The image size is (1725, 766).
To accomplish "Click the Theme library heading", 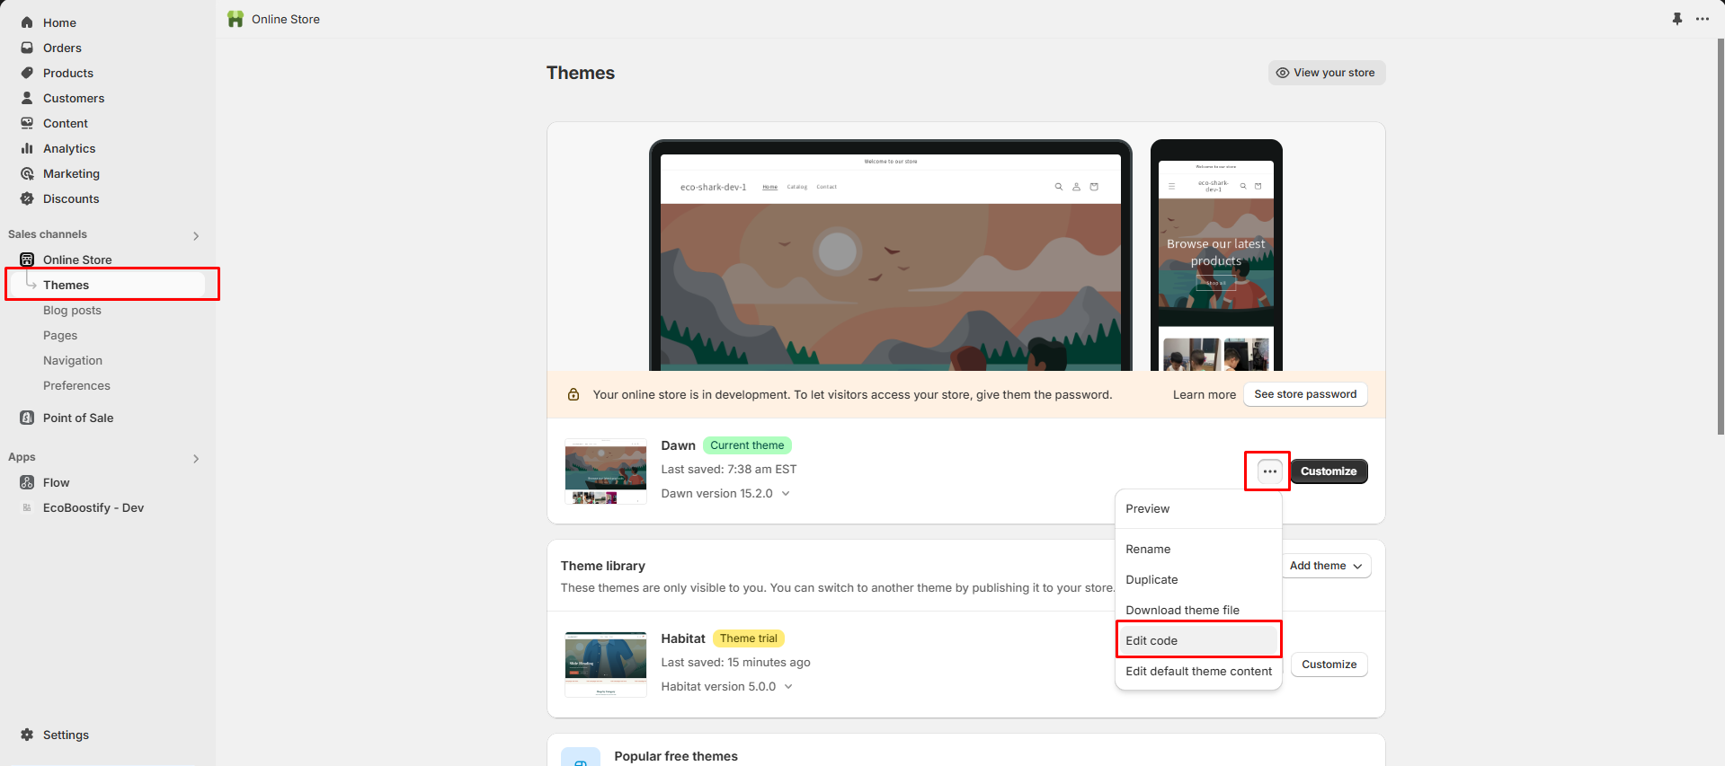I will (x=603, y=566).
